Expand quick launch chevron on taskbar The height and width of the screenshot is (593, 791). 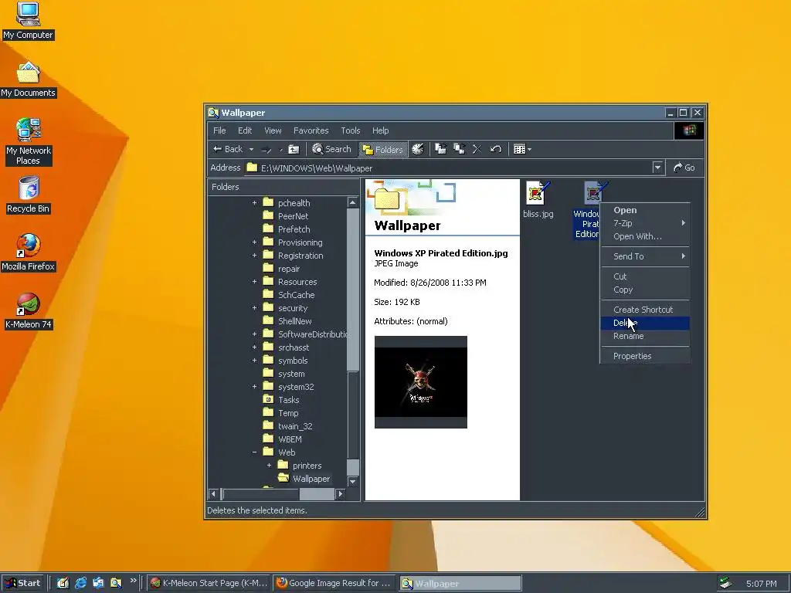click(133, 581)
